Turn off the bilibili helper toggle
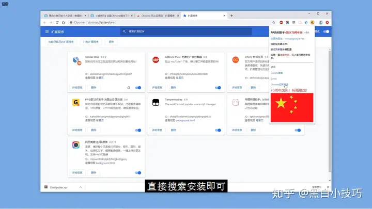Image resolution: width=372 pixels, height=209 pixels. click(298, 130)
